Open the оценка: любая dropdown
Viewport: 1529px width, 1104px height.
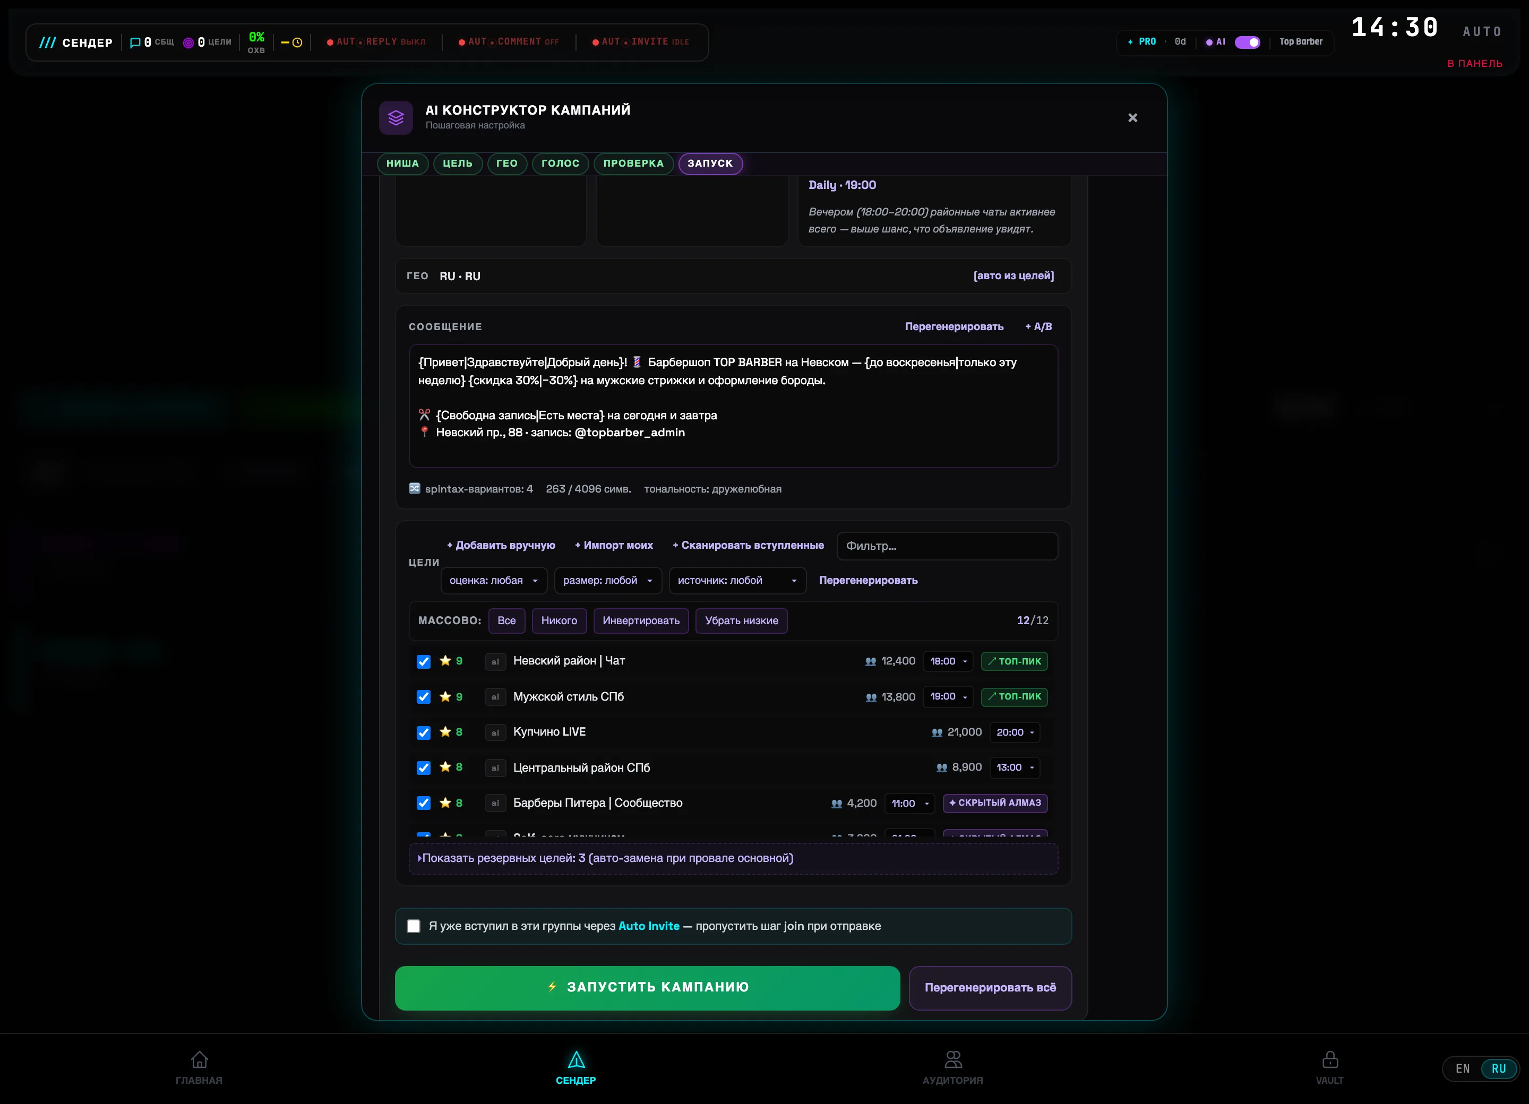(494, 580)
